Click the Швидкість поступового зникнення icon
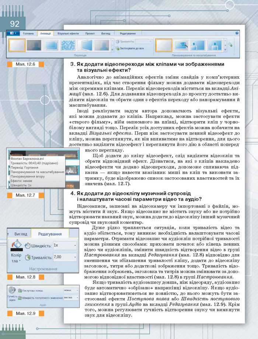 (x=20, y=298)
